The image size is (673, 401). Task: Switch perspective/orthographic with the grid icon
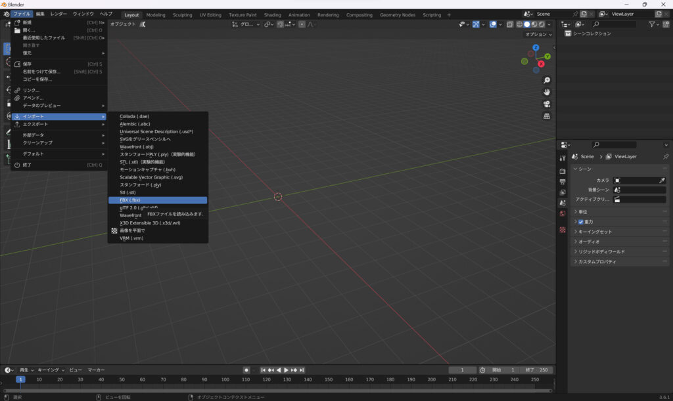(546, 116)
